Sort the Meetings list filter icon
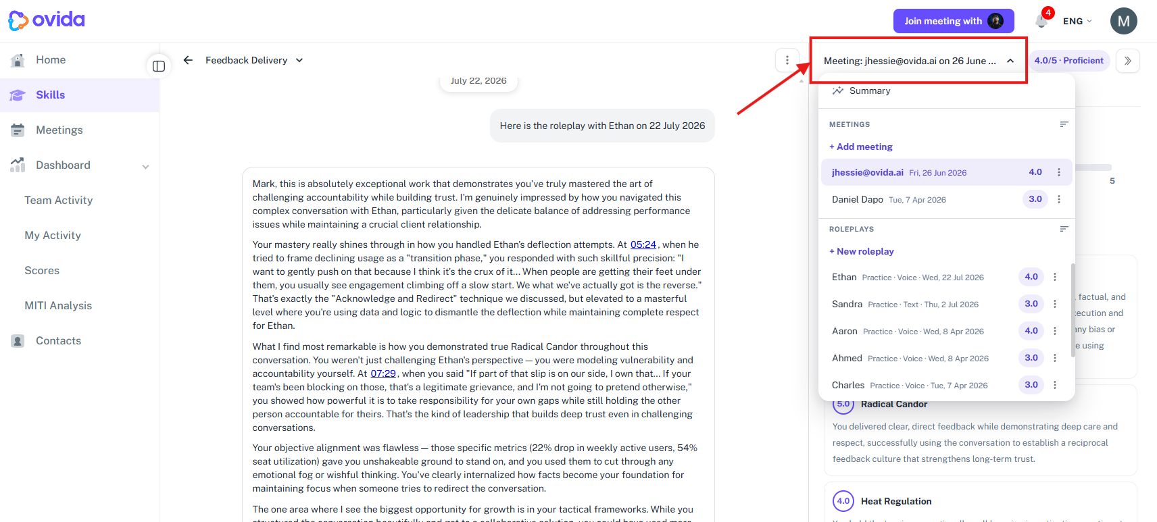 [1064, 124]
